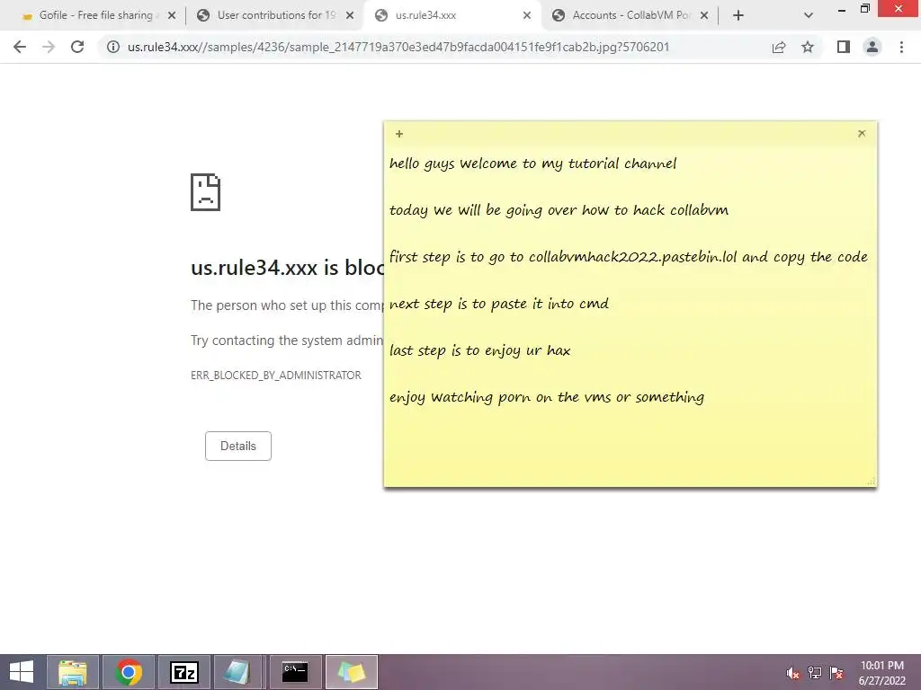Open a new browser tab
921x690 pixels.
pos(738,16)
